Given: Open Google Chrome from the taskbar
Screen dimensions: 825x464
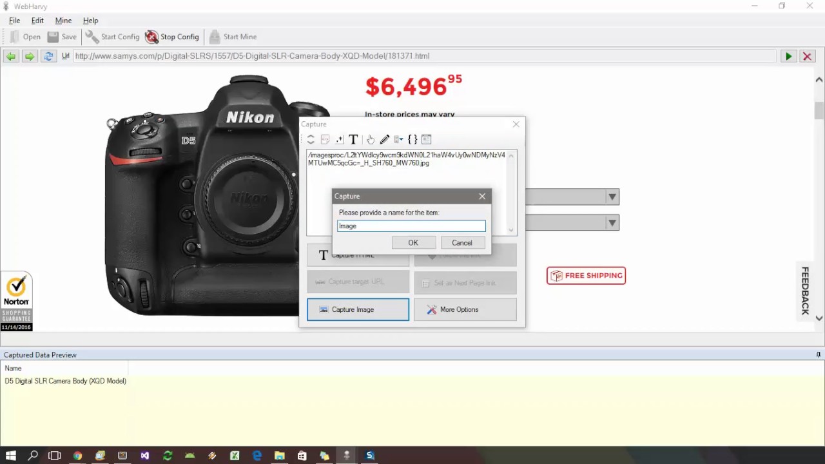Looking at the screenshot, I should pos(77,456).
